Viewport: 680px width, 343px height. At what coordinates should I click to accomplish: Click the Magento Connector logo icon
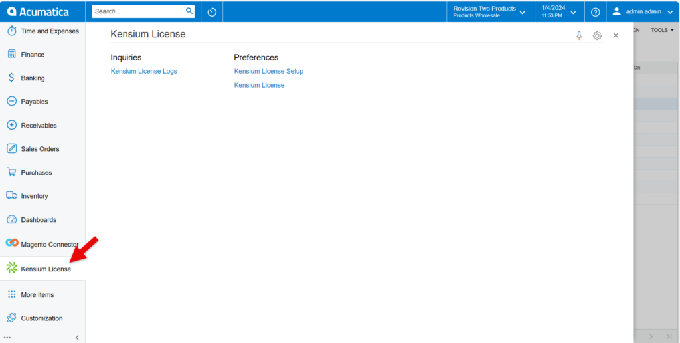pos(12,243)
